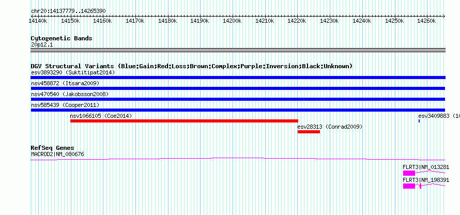Click the MACROD2|NM_080676 gene label
This screenshot has width=460, height=215.
57,153
